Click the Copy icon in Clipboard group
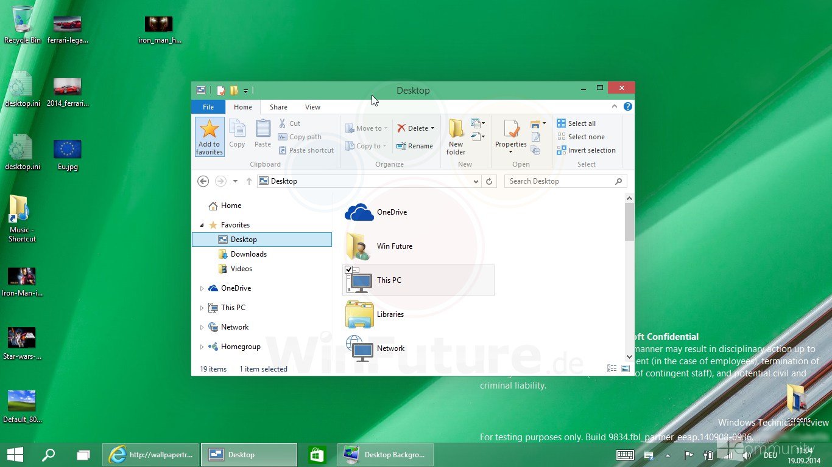The image size is (832, 467). [237, 129]
